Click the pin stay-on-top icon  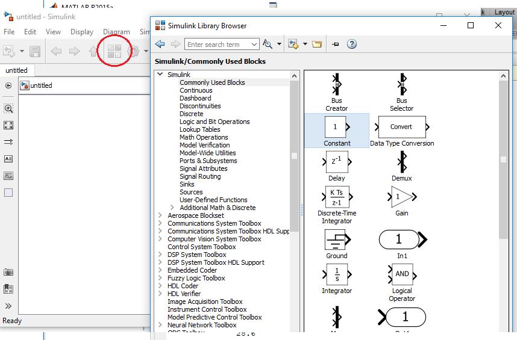[335, 44]
